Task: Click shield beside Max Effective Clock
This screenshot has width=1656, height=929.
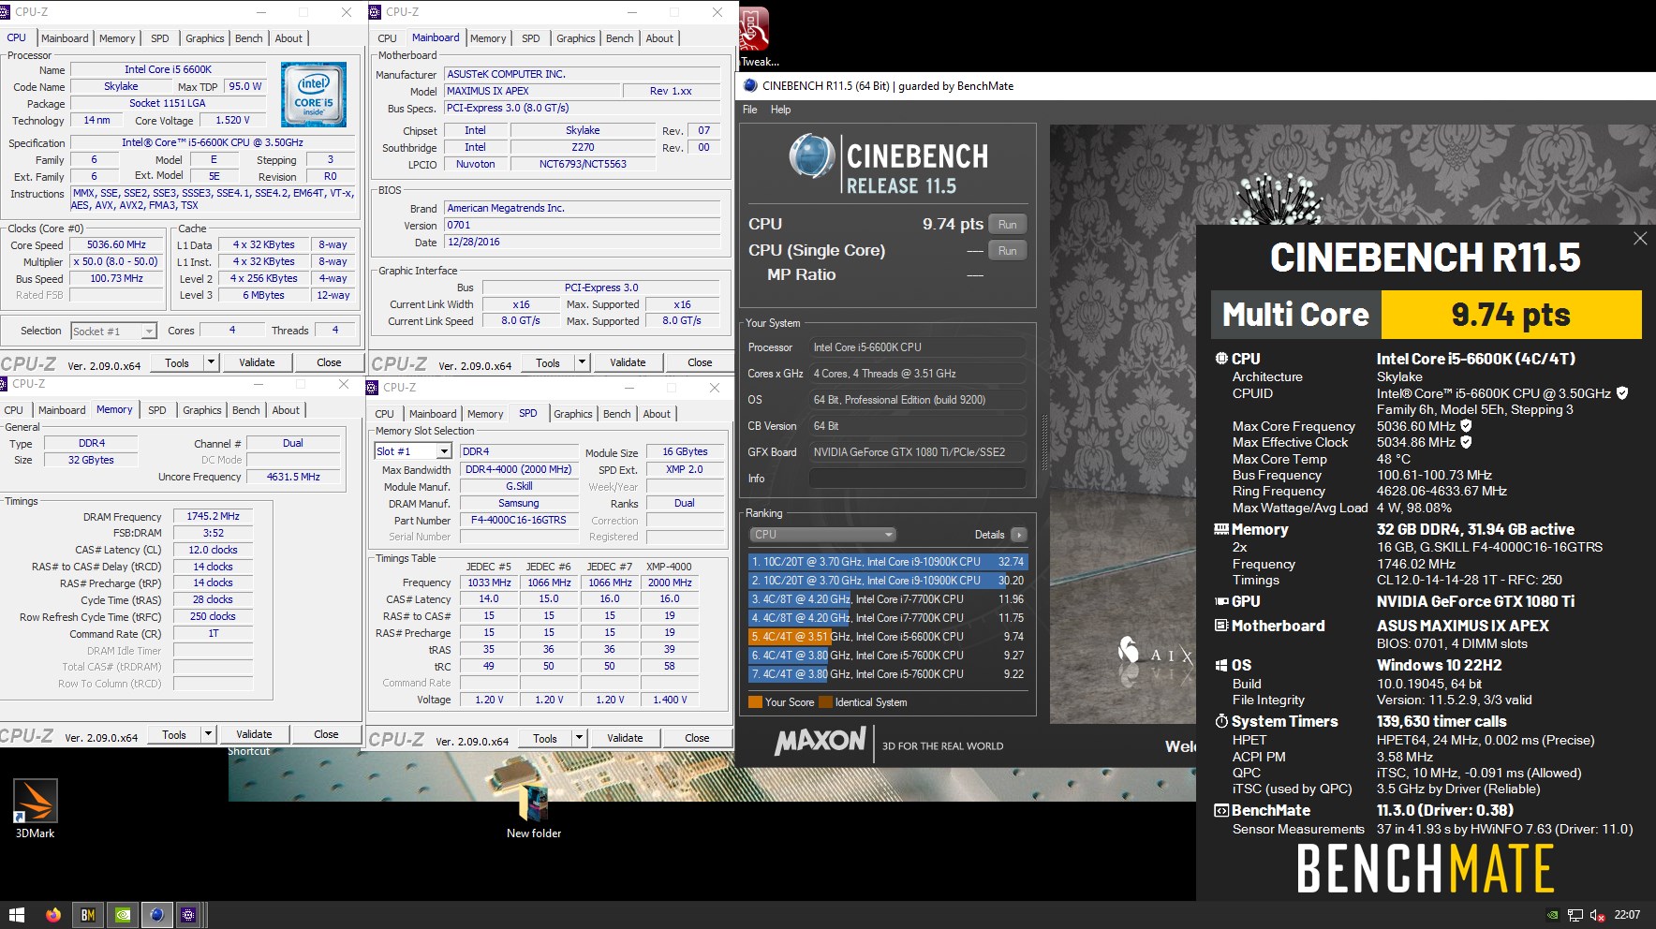Action: pyautogui.click(x=1466, y=442)
